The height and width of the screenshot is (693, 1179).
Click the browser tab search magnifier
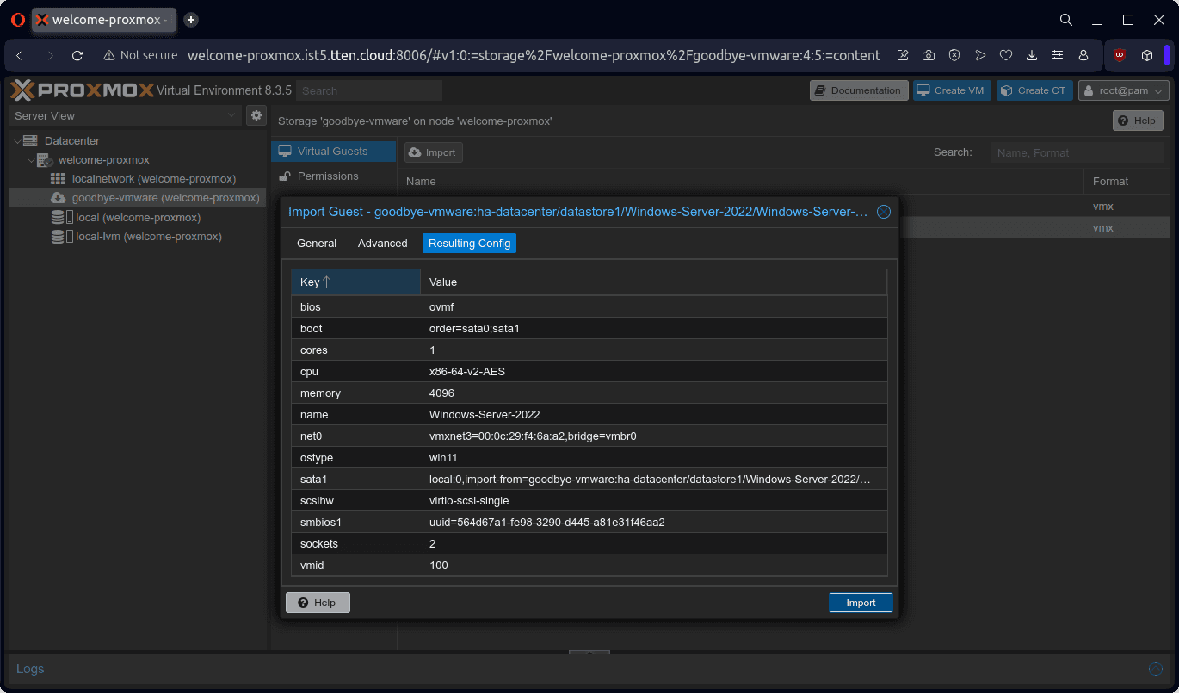tap(1066, 20)
